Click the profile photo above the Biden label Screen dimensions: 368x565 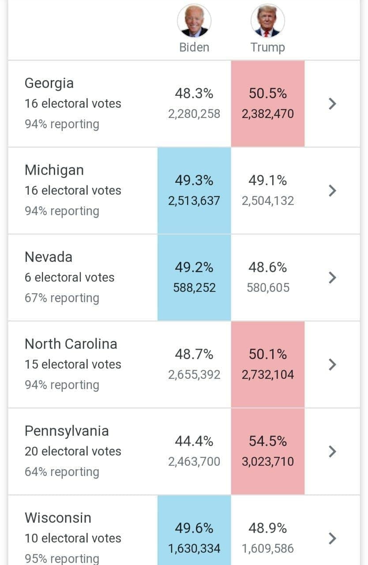pyautogui.click(x=194, y=21)
